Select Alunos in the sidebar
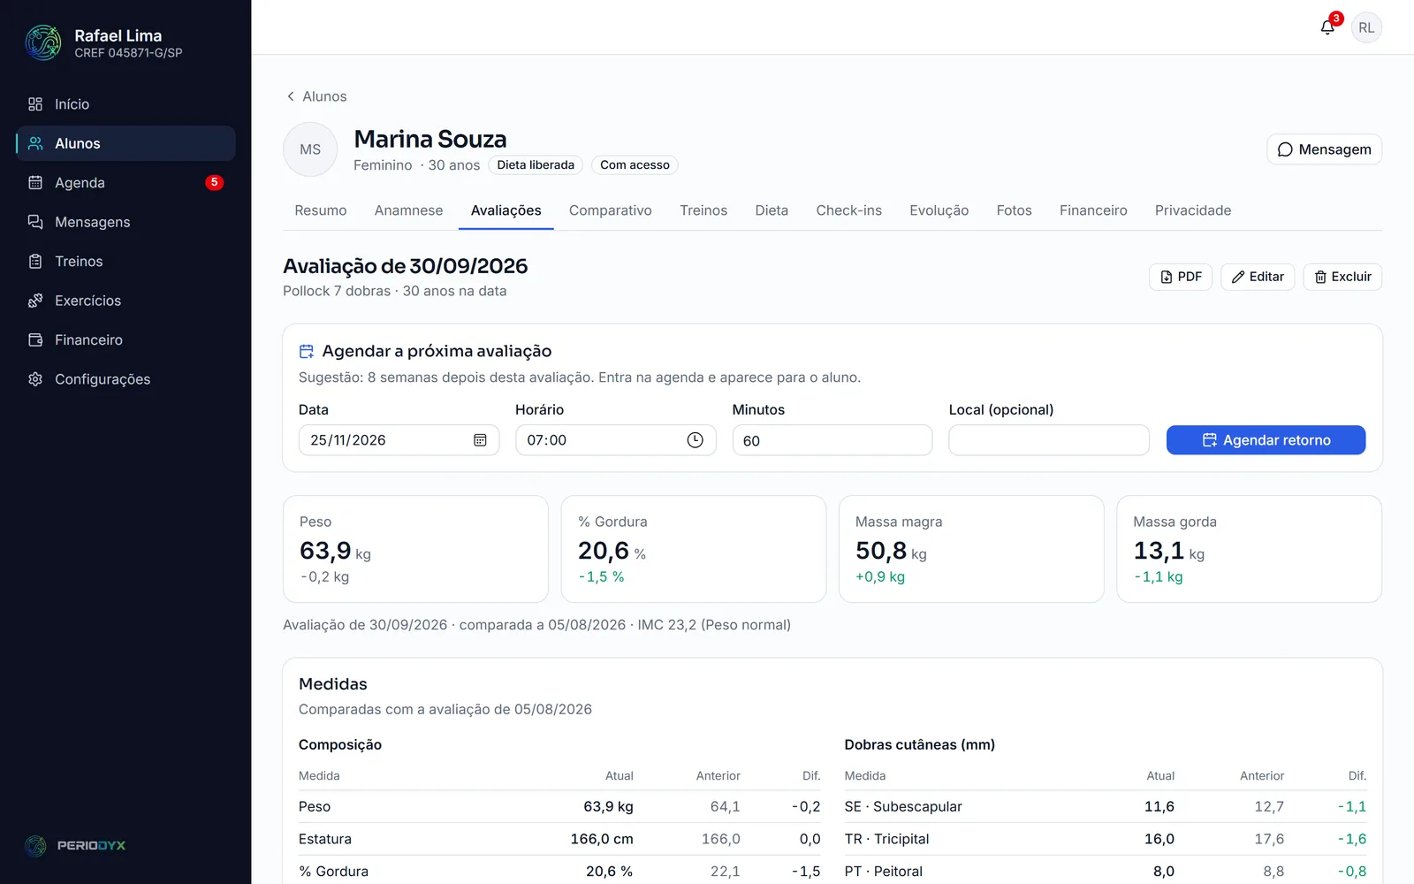The width and height of the screenshot is (1414, 884). (125, 143)
